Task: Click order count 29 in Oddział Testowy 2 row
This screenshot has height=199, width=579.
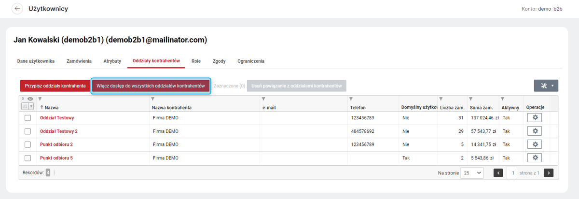Action: (x=460, y=131)
